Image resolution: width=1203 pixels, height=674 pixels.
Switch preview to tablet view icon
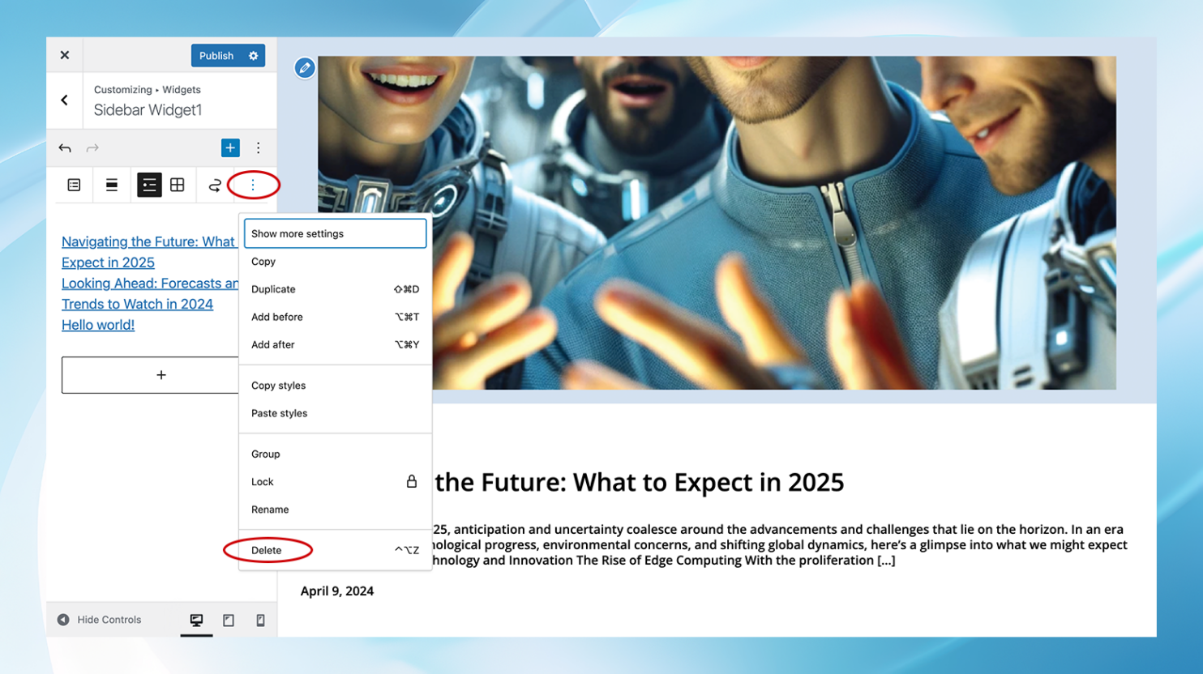click(x=228, y=619)
